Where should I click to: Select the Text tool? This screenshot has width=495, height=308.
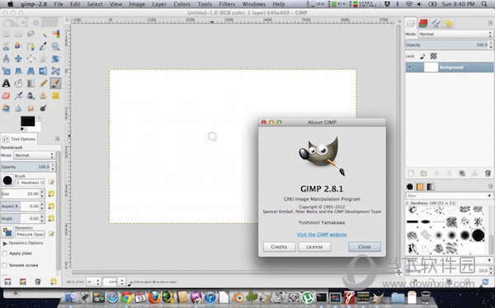pos(6,83)
